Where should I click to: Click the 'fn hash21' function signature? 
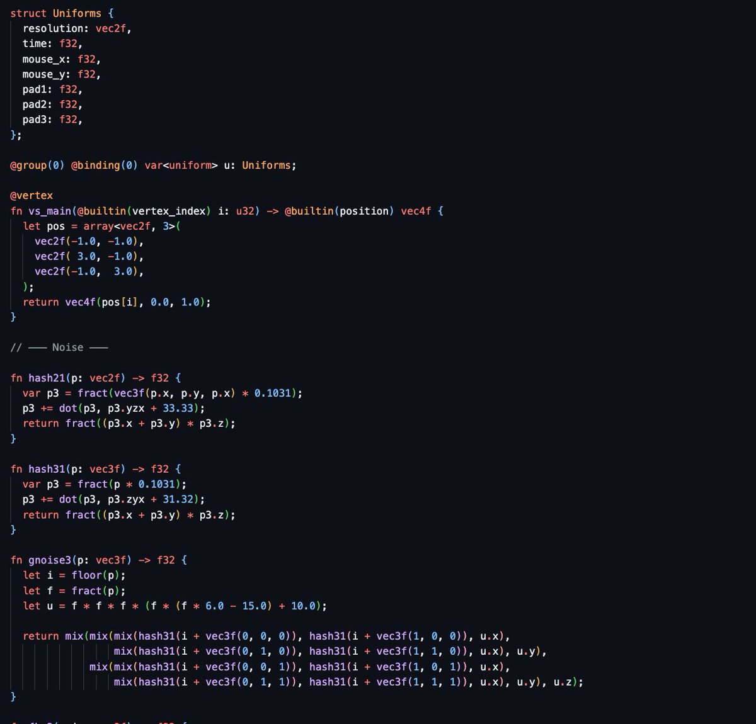[96, 378]
